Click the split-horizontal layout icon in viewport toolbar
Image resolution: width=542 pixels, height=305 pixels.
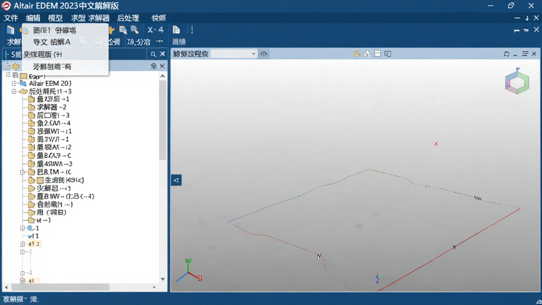click(377, 53)
